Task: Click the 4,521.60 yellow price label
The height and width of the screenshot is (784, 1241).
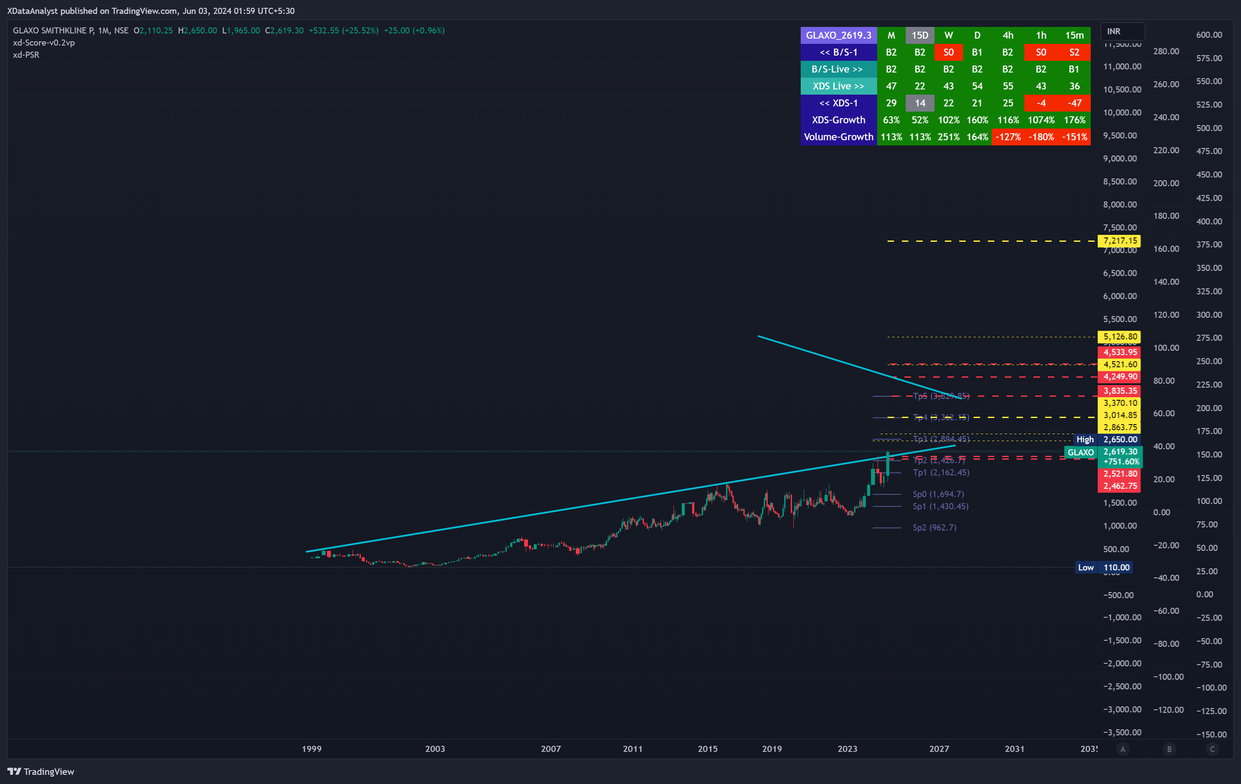Action: pos(1119,365)
